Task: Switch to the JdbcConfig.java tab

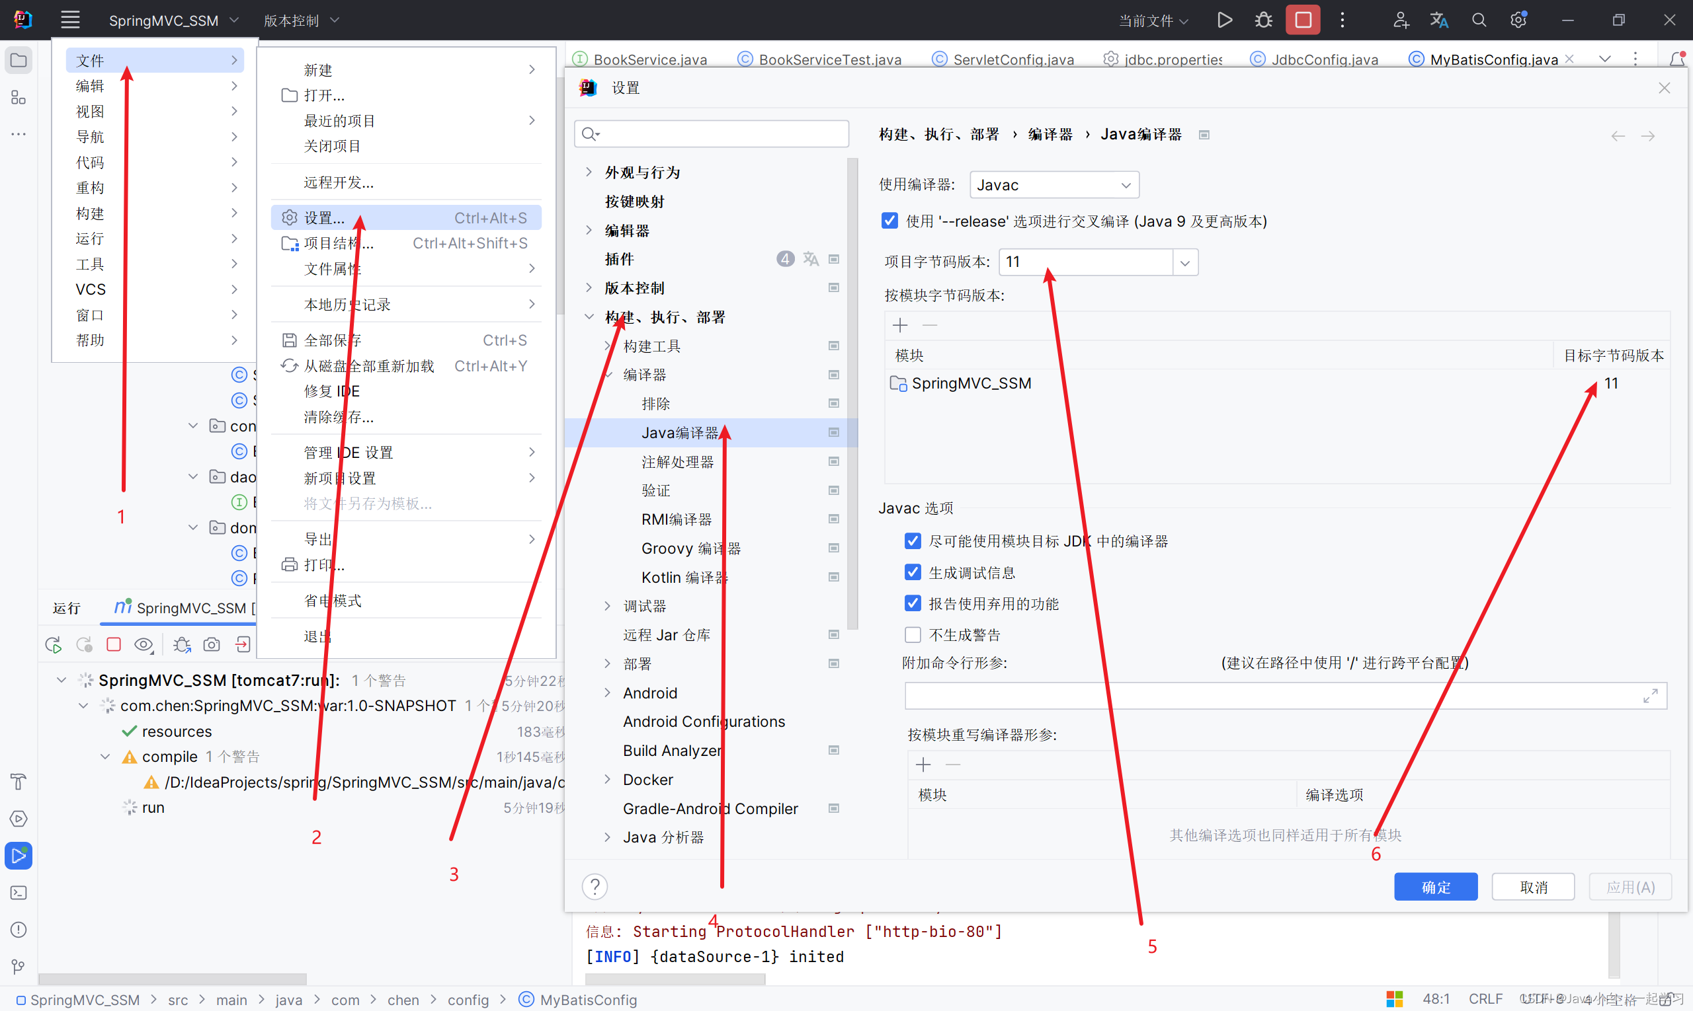Action: (1314, 59)
